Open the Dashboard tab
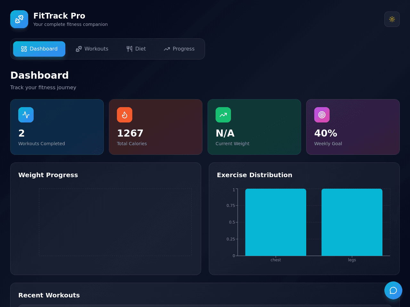Image resolution: width=410 pixels, height=307 pixels. pyautogui.click(x=39, y=49)
